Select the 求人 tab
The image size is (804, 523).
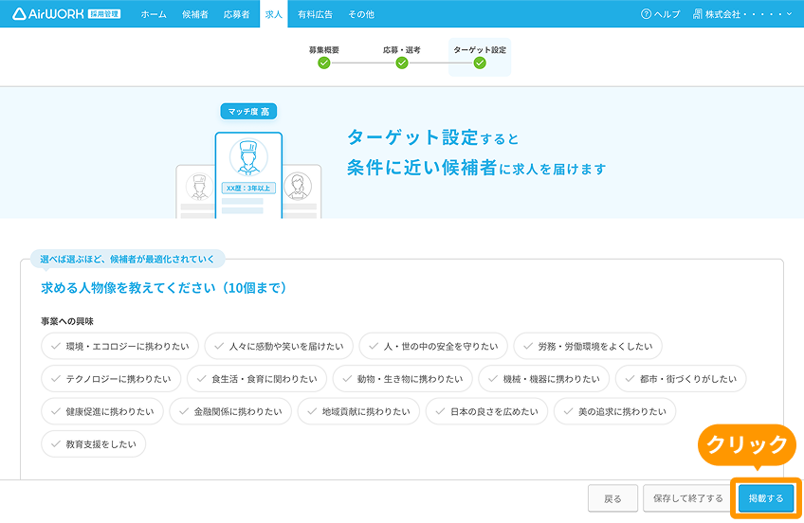(x=274, y=14)
